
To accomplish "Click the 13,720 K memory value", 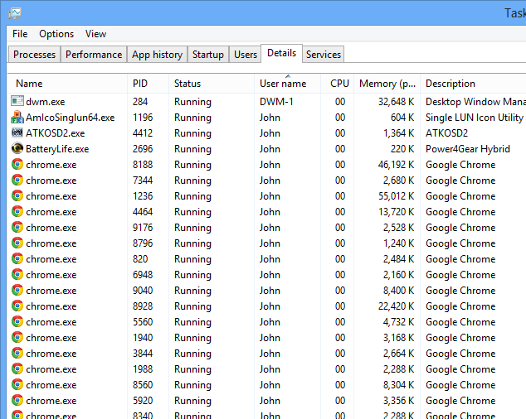I will tap(397, 212).
